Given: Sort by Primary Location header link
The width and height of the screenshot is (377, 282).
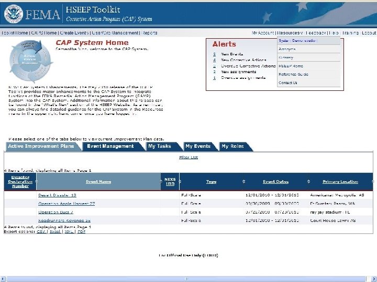Looking at the screenshot, I should [x=340, y=182].
